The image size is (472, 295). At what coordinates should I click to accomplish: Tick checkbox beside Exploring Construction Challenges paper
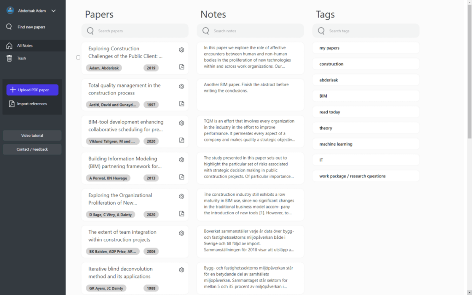(x=78, y=58)
